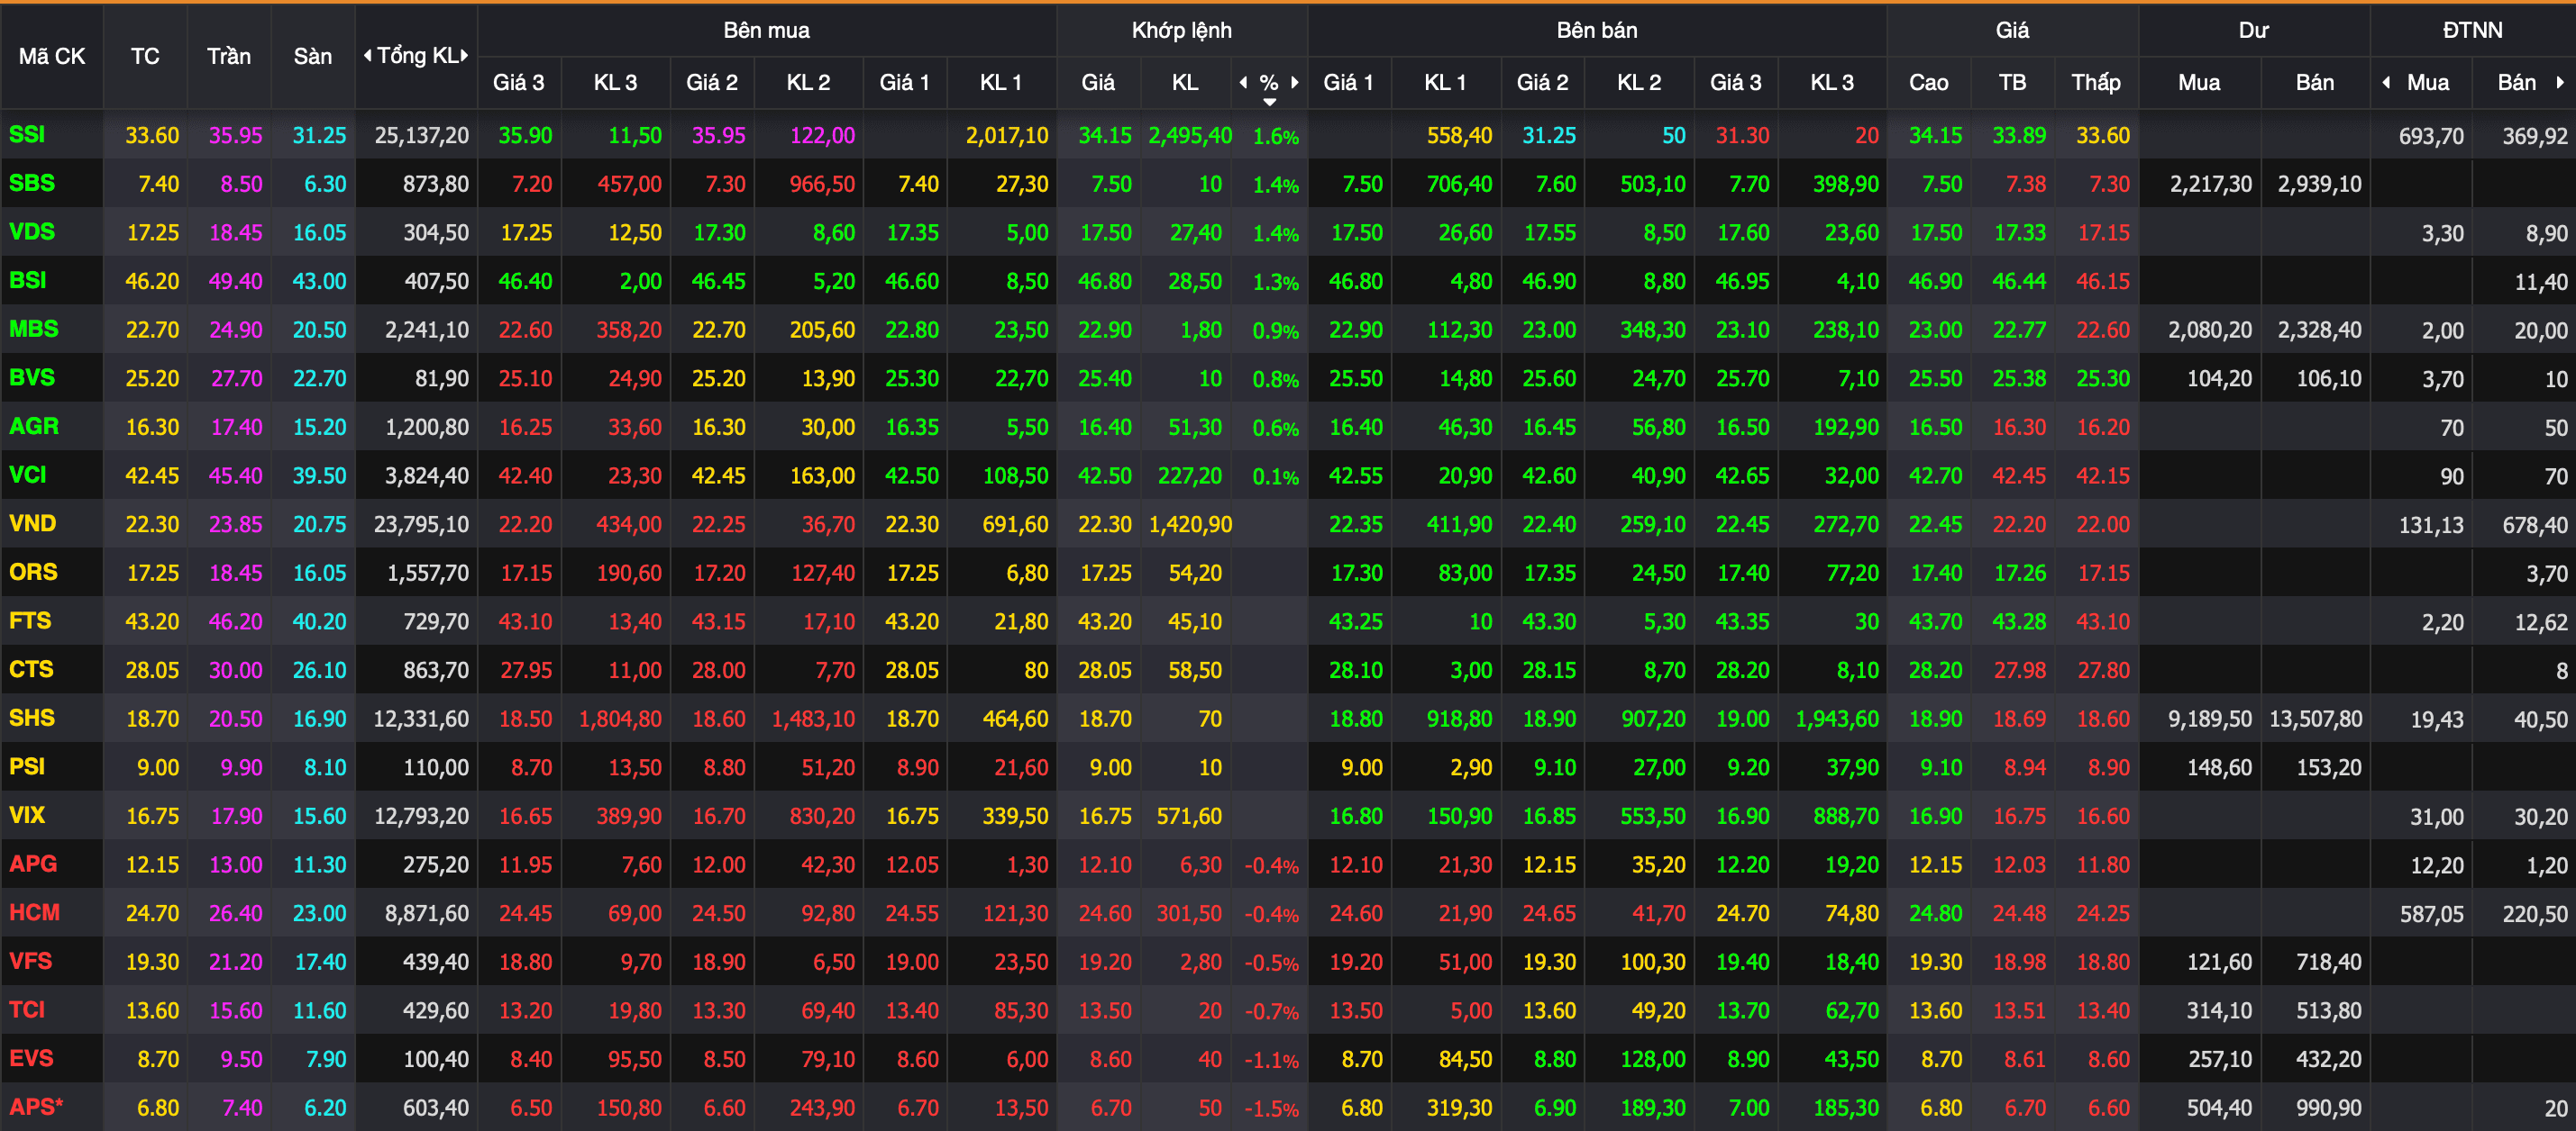Image resolution: width=2576 pixels, height=1131 pixels.
Task: Sort by the Trần column header
Action: [x=229, y=56]
